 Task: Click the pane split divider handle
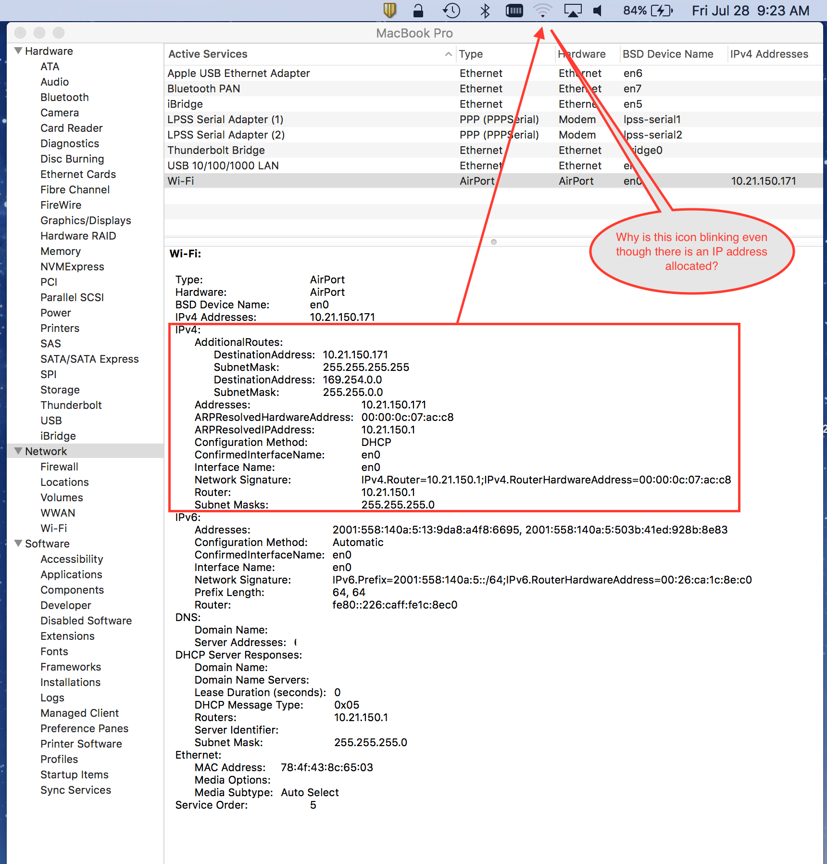(494, 242)
